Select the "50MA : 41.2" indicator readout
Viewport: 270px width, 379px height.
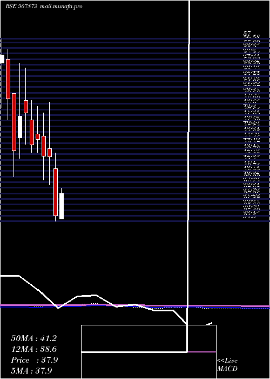click(33, 338)
